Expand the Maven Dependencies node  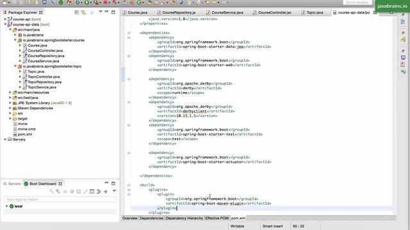point(10,108)
